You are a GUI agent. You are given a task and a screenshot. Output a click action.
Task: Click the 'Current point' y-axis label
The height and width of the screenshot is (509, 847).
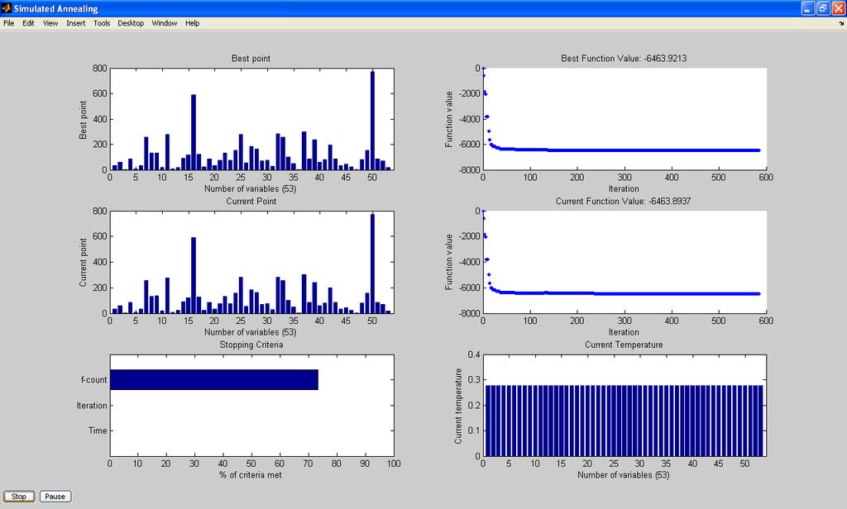[x=83, y=262]
